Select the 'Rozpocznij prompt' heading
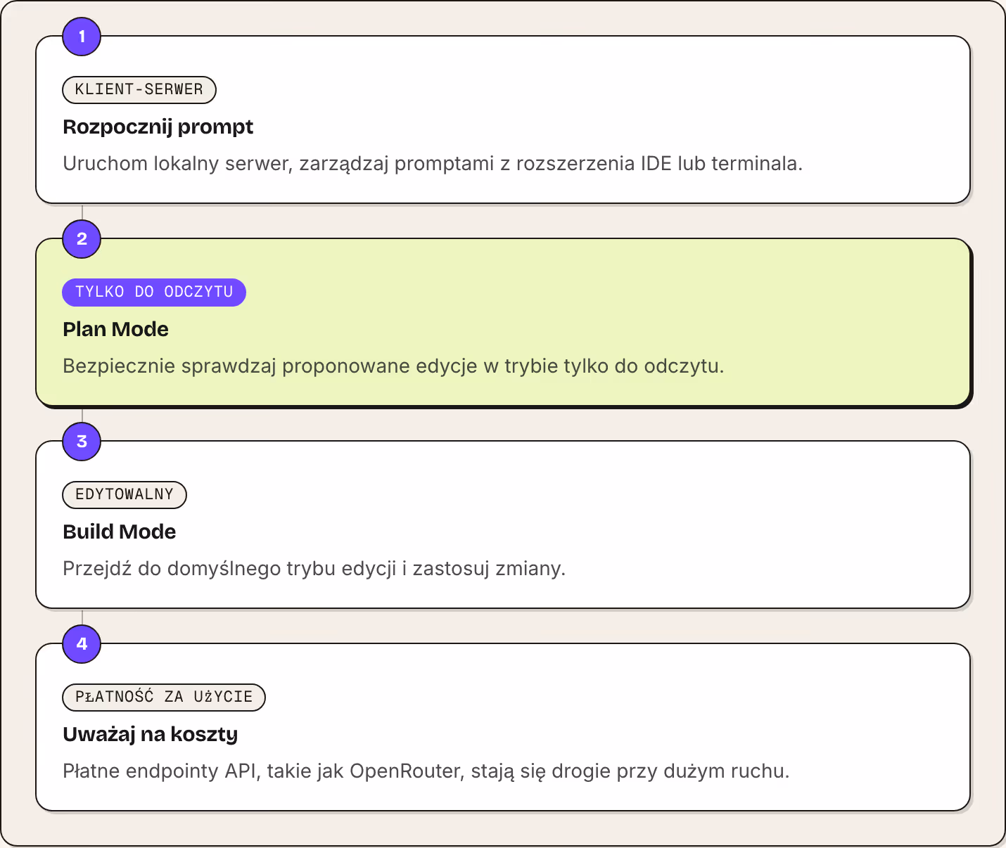1006x848 pixels. pos(158,127)
